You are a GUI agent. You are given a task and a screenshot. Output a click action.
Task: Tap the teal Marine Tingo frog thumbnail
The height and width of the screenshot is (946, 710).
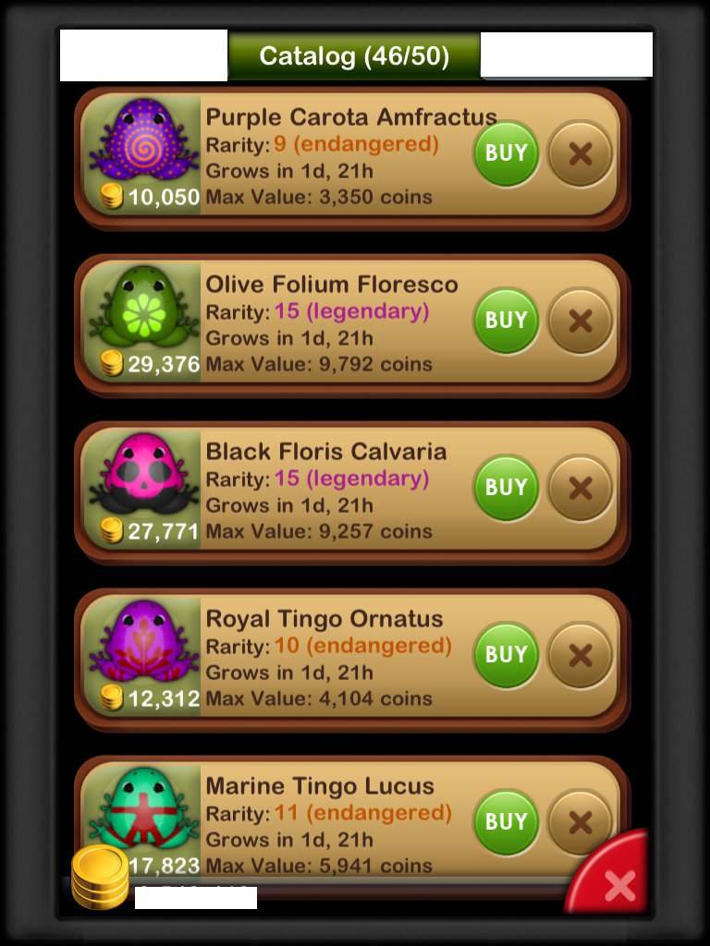pyautogui.click(x=143, y=808)
